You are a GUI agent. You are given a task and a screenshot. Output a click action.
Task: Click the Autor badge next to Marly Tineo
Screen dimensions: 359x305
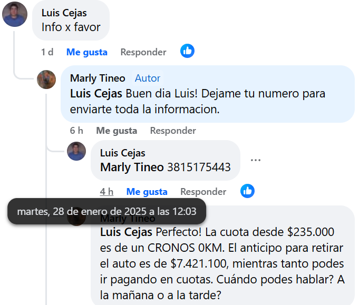148,78
